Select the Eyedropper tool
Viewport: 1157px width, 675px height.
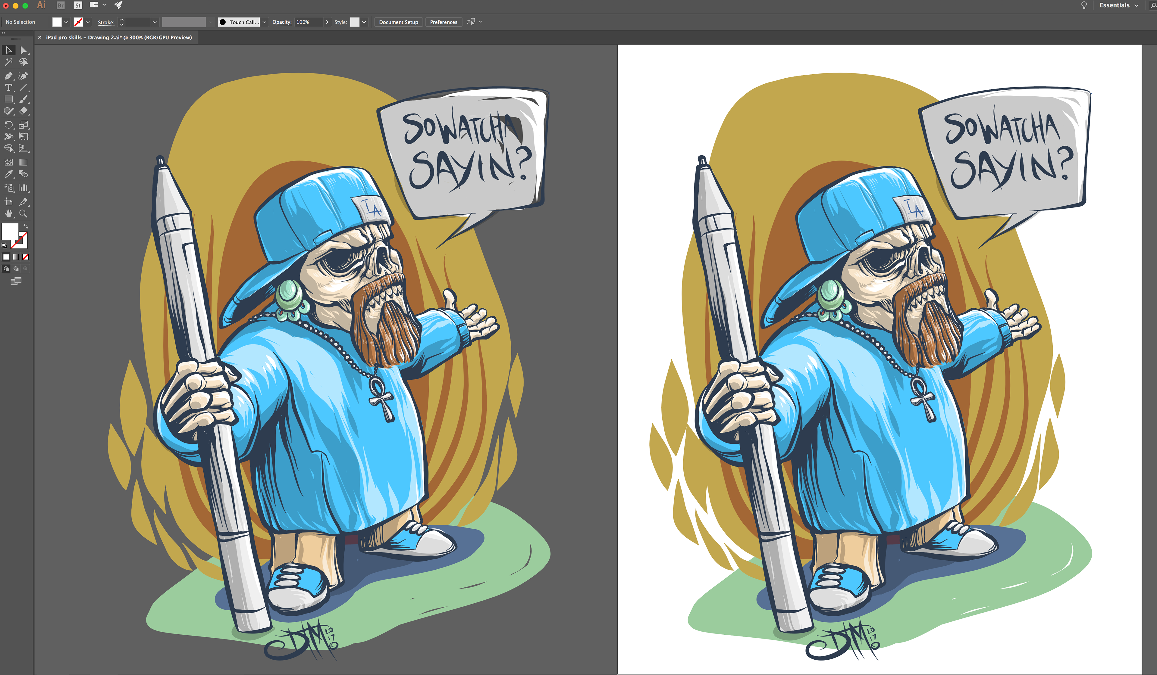pos(9,174)
